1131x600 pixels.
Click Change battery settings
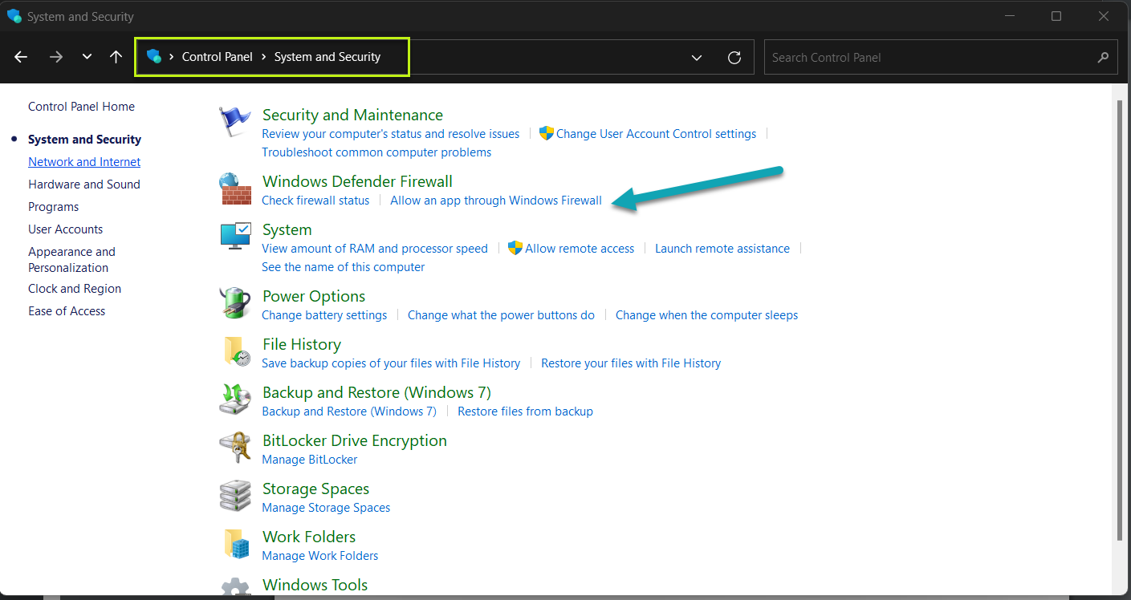(324, 315)
